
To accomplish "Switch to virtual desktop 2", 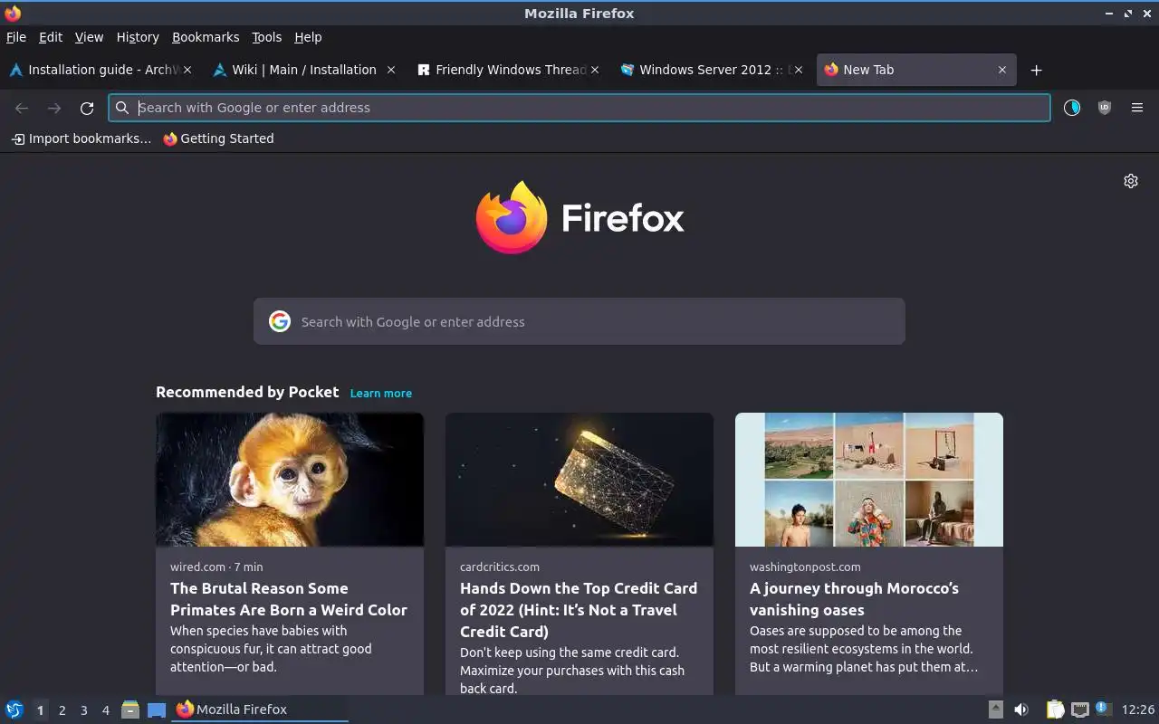I will 62,710.
